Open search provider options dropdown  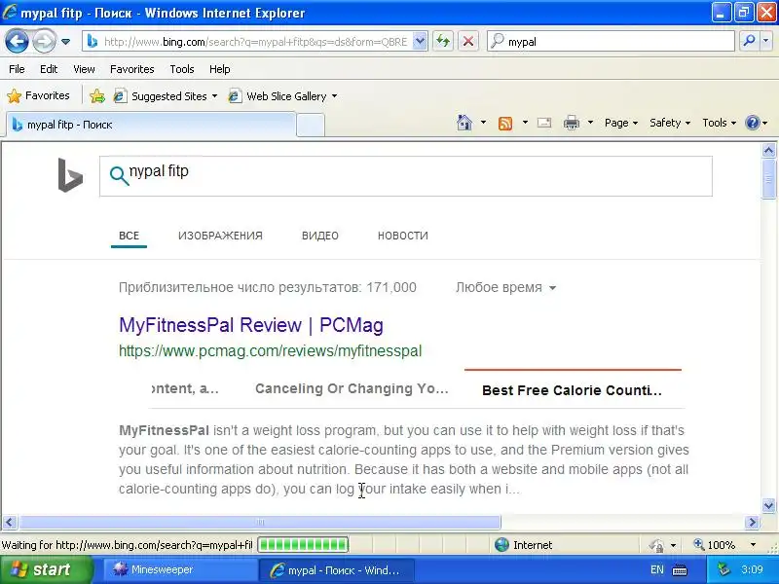tap(766, 41)
